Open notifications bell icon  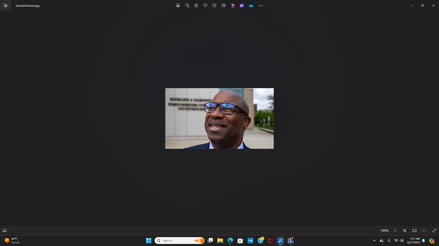(424, 241)
